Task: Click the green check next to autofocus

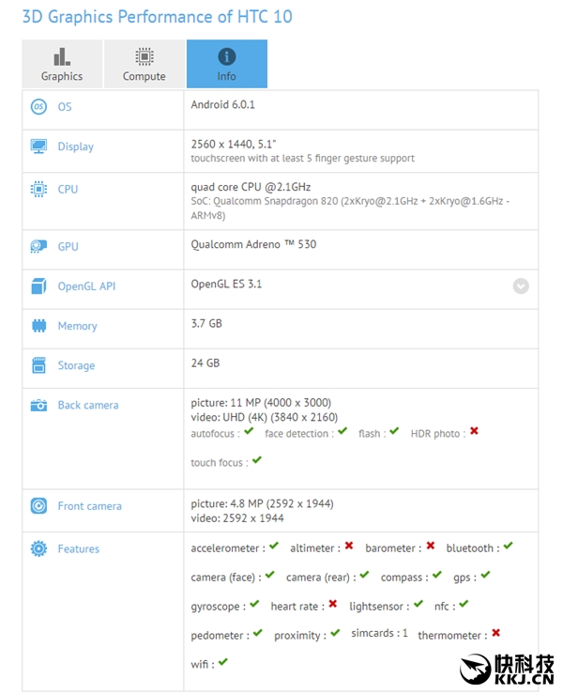Action: pyautogui.click(x=249, y=432)
